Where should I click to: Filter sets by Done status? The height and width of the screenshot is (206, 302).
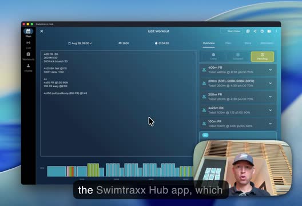click(213, 57)
